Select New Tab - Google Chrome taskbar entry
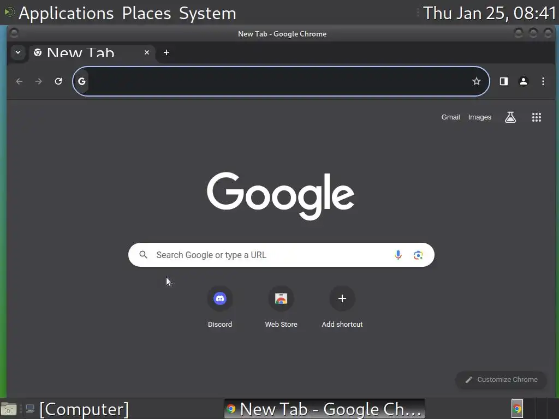559x419 pixels. 324,409
